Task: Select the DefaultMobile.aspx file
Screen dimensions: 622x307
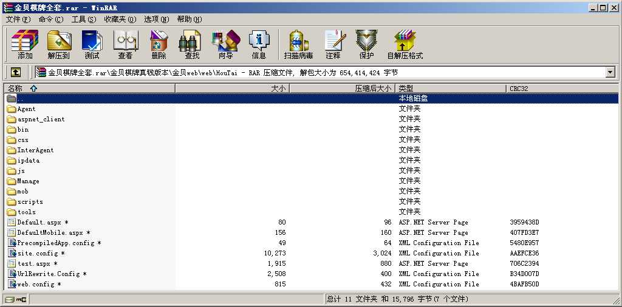Action: click(x=49, y=232)
